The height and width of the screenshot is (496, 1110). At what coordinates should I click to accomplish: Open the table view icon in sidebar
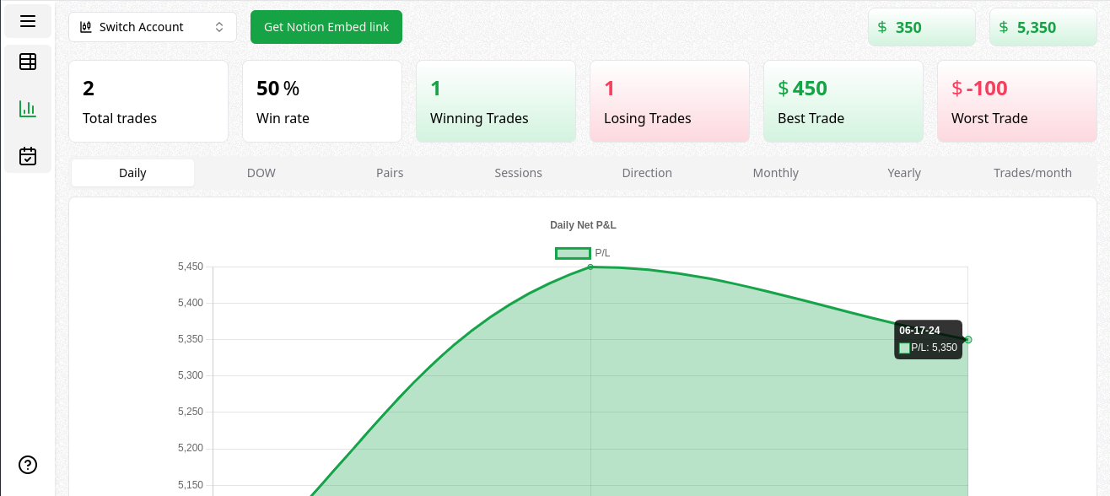[x=28, y=62]
